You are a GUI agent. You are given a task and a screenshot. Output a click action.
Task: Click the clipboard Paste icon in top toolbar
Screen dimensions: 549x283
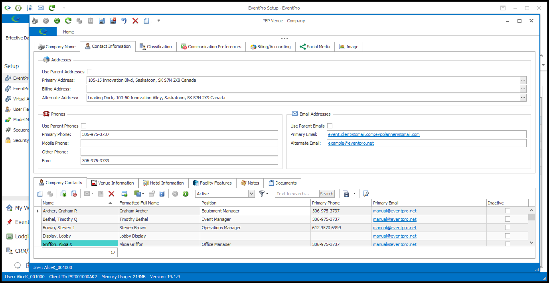click(x=91, y=21)
